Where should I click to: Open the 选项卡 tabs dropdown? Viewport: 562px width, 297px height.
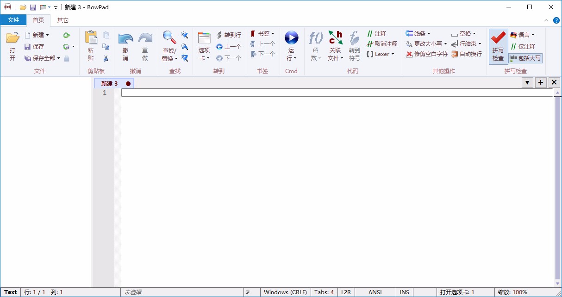click(204, 46)
